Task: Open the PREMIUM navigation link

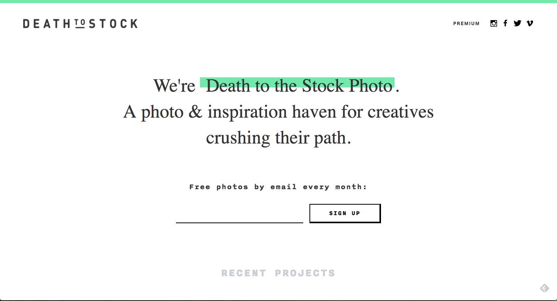Action: click(466, 24)
